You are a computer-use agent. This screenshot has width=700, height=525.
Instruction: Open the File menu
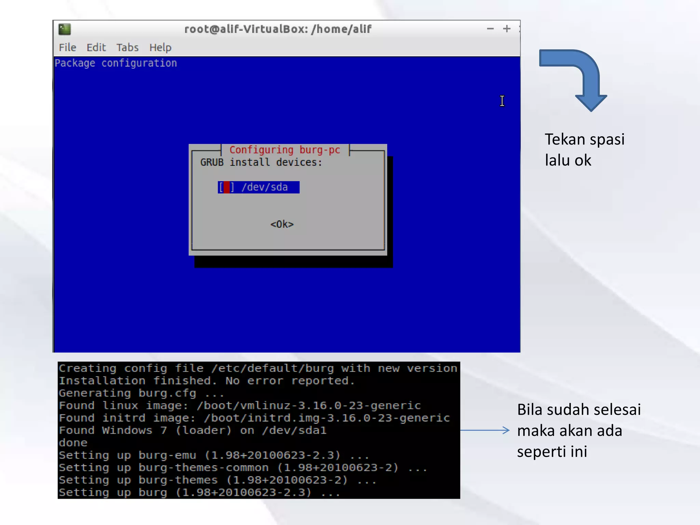click(67, 48)
